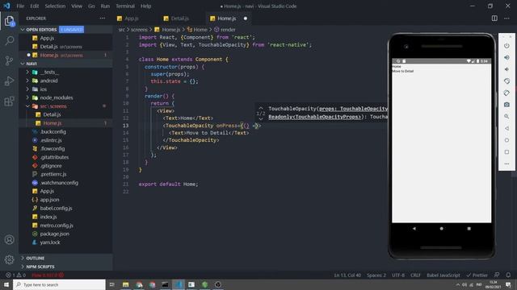The image size is (517, 290).
Task: Change Babel JavaScript language mode
Action: [x=443, y=275]
